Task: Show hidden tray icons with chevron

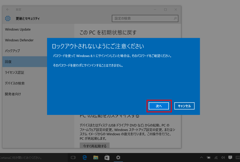Action: [x=201, y=157]
